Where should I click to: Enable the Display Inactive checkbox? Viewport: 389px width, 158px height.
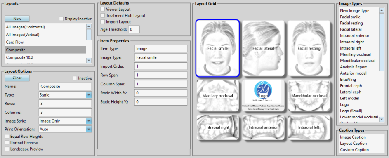(61, 19)
